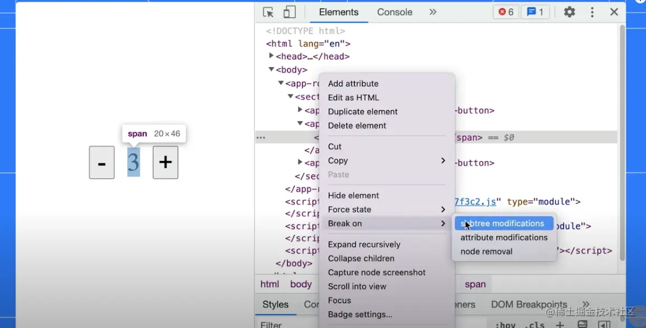Collapse the app-root element node
The height and width of the screenshot is (328, 646).
coord(281,83)
